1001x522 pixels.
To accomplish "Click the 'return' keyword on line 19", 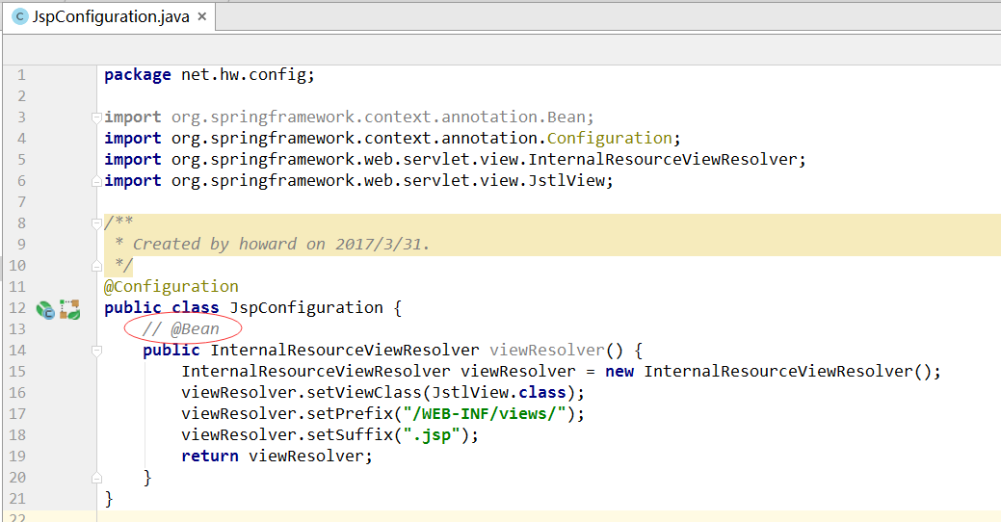I will click(x=209, y=457).
